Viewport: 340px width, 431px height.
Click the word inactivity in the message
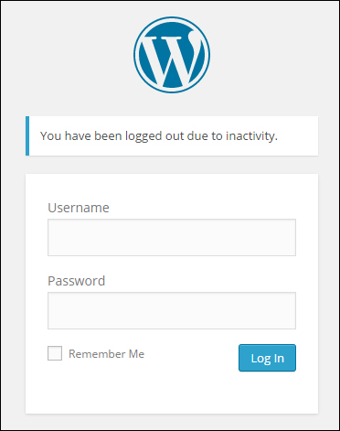pyautogui.click(x=250, y=136)
